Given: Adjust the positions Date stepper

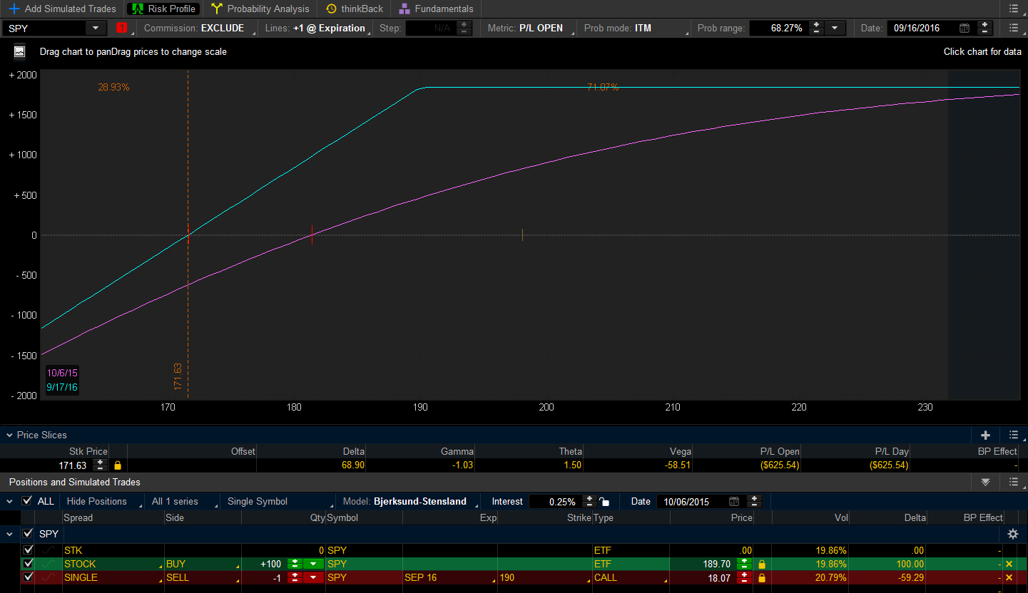Looking at the screenshot, I should [x=755, y=501].
